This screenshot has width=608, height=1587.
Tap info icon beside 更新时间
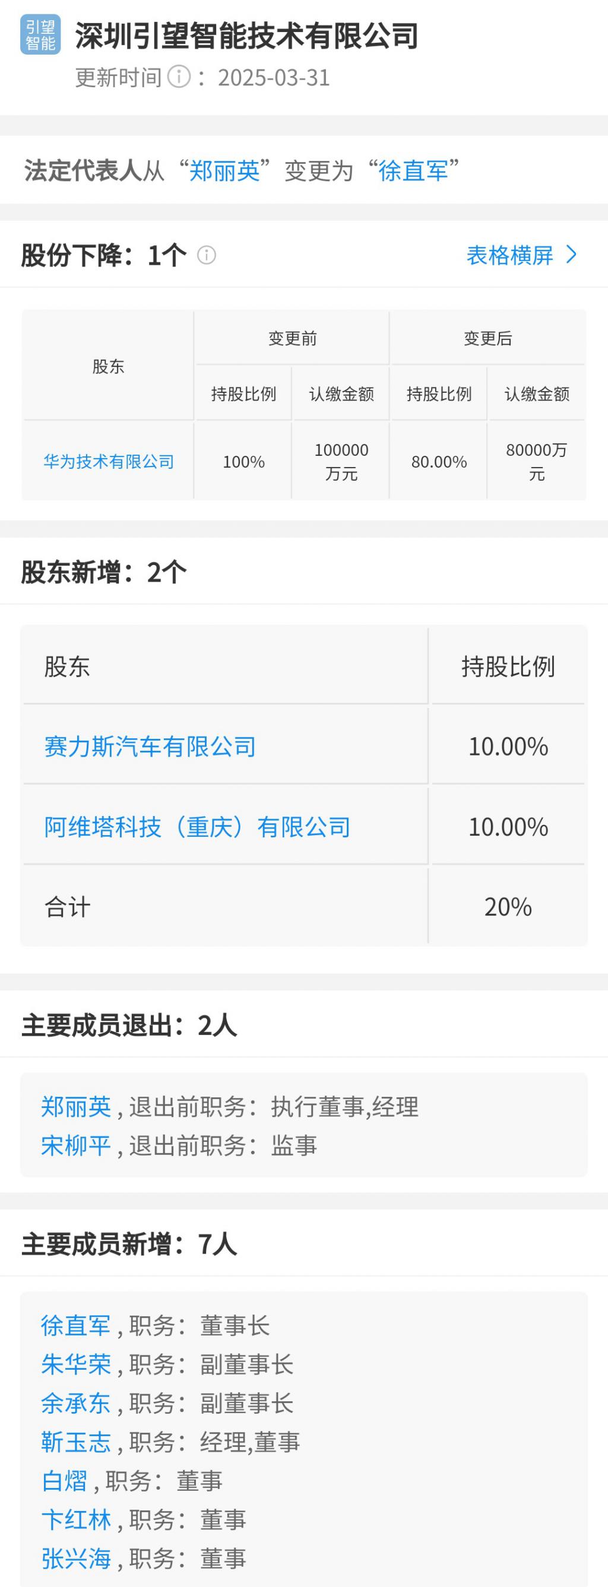tap(179, 78)
